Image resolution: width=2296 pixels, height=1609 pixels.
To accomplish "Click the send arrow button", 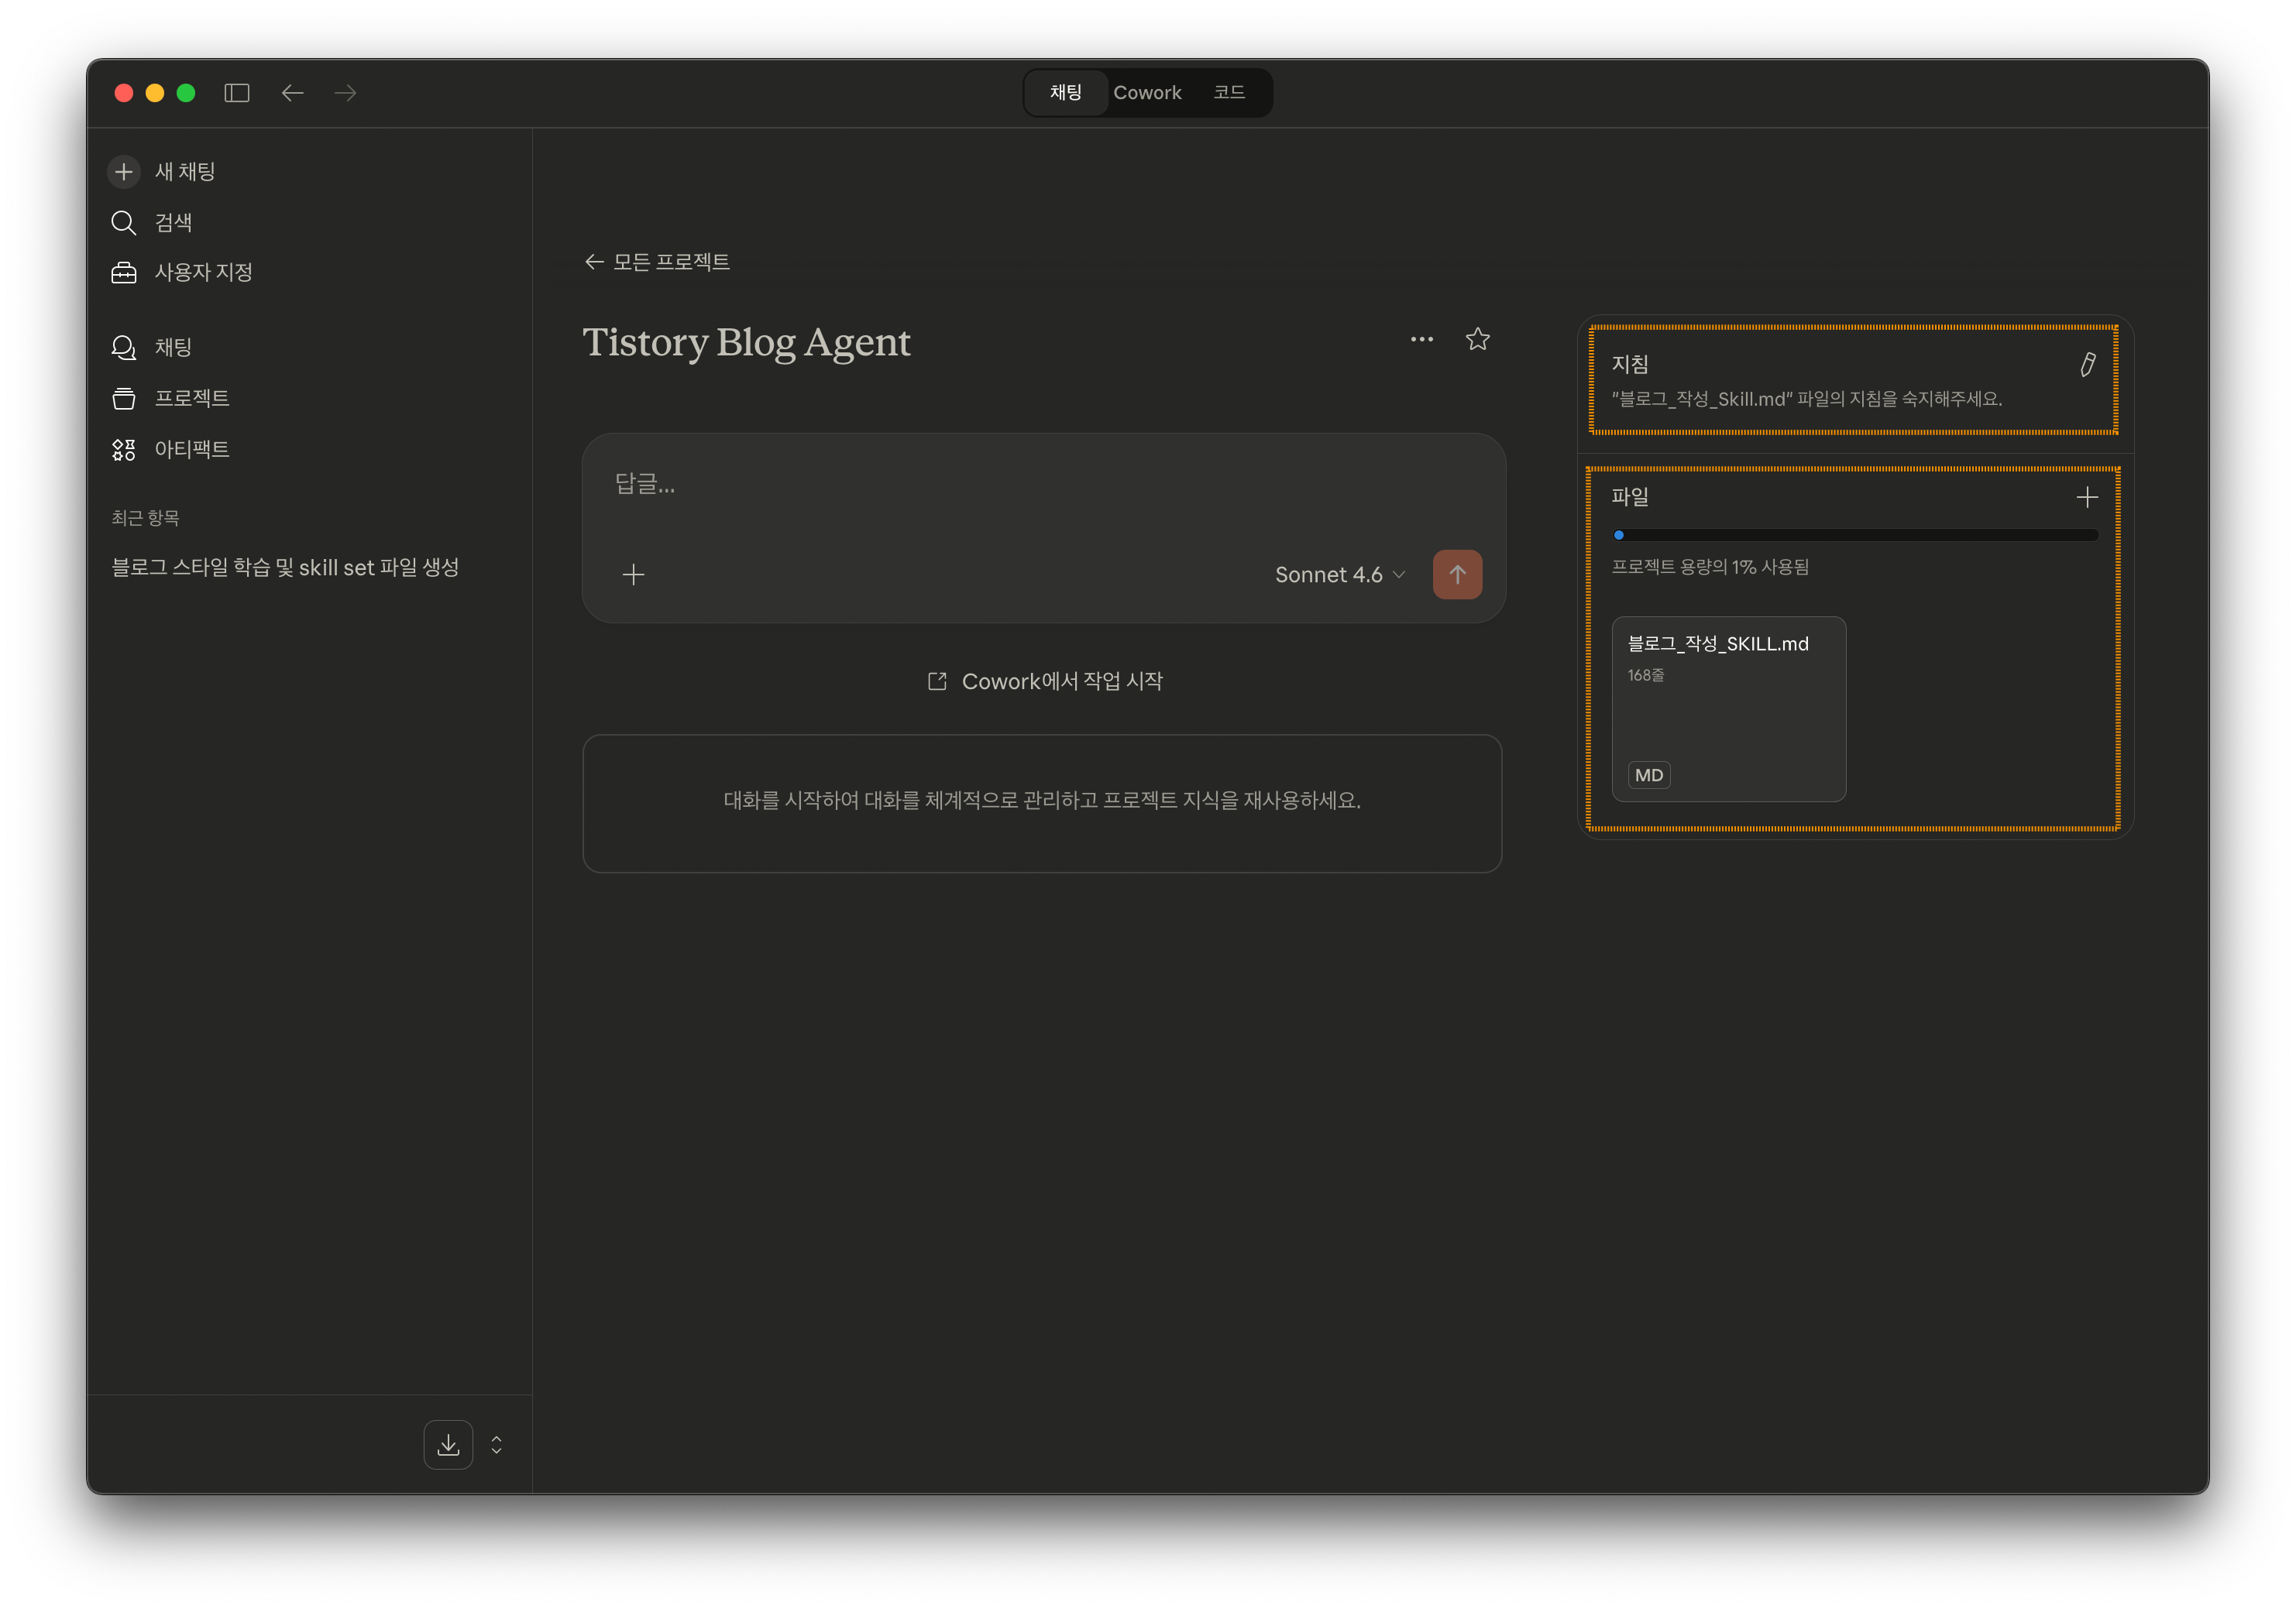I will pos(1457,575).
